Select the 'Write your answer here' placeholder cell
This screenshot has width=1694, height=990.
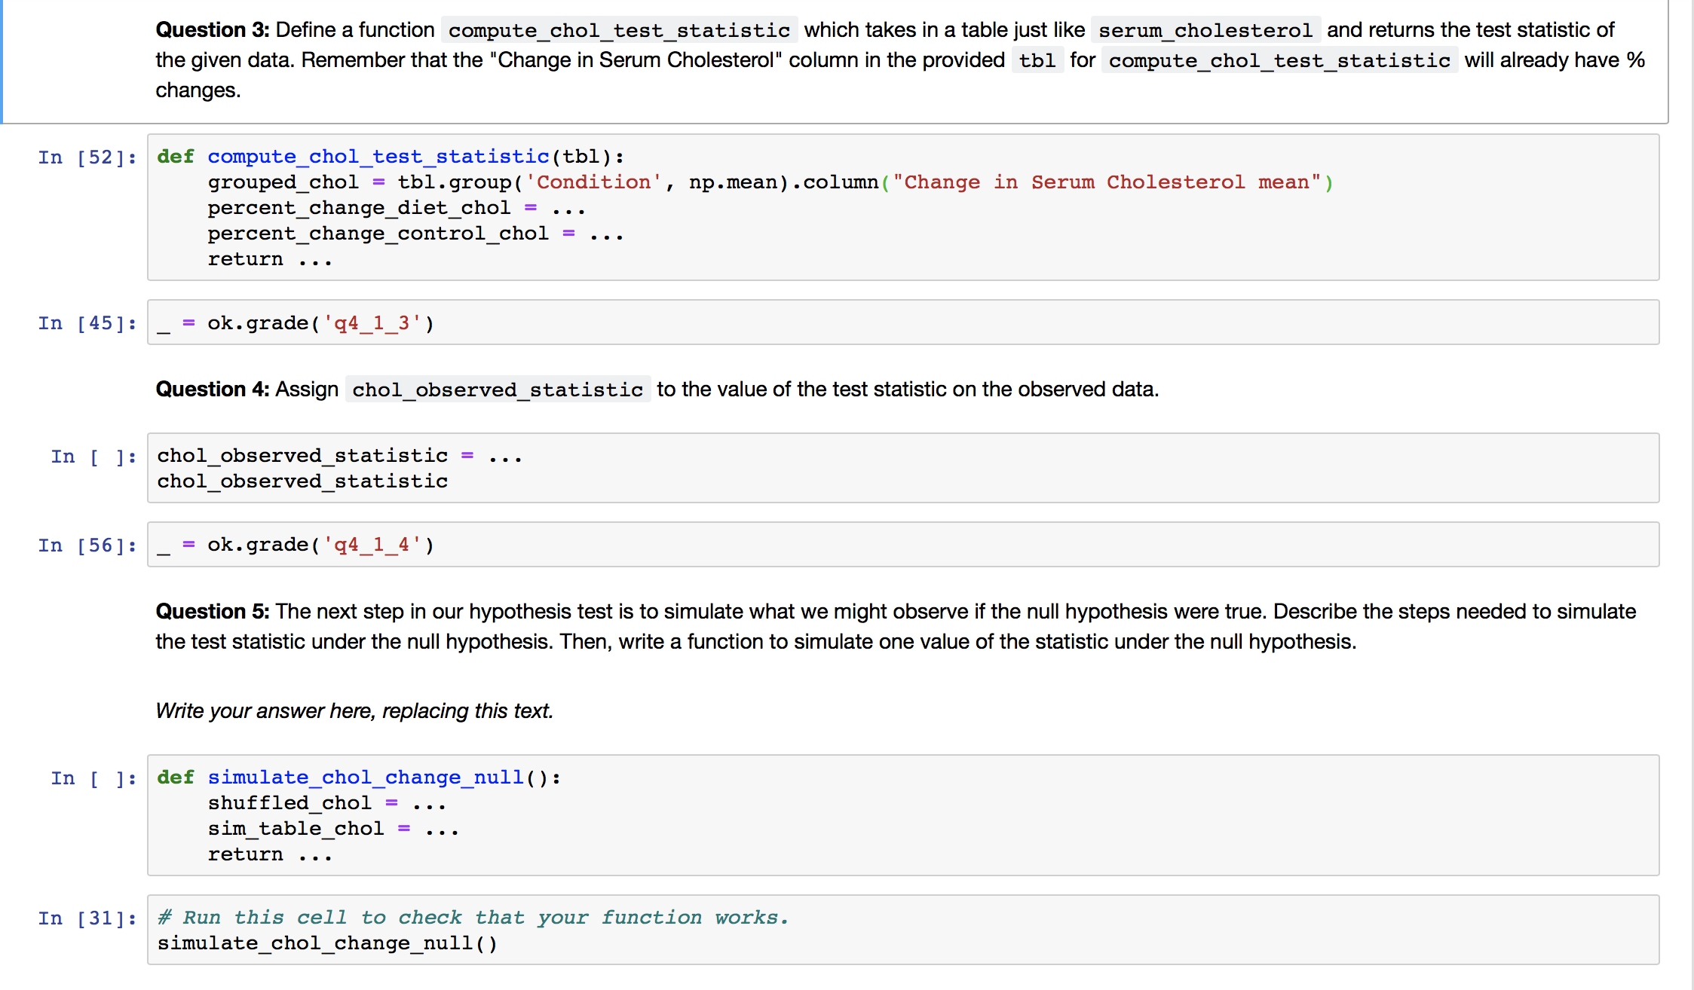pyautogui.click(x=354, y=710)
